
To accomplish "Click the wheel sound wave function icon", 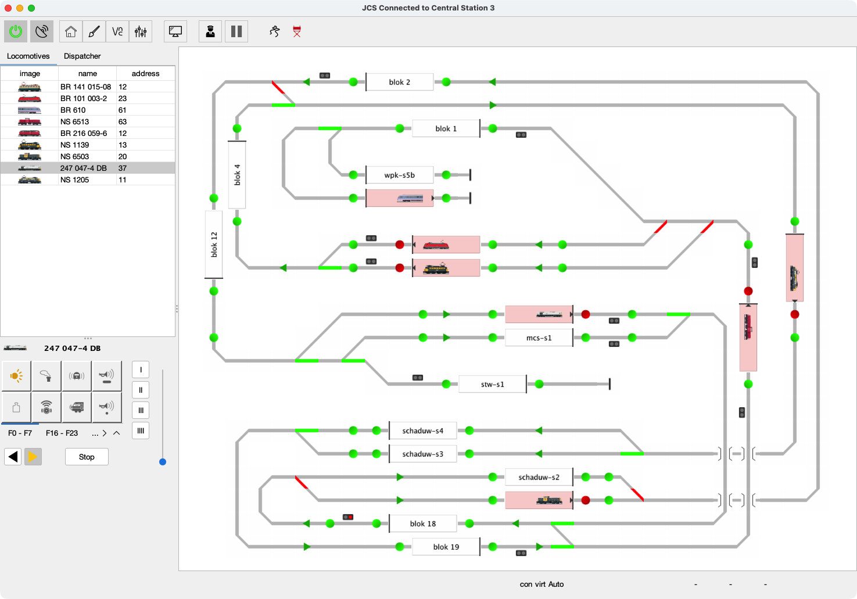I will click(x=46, y=407).
